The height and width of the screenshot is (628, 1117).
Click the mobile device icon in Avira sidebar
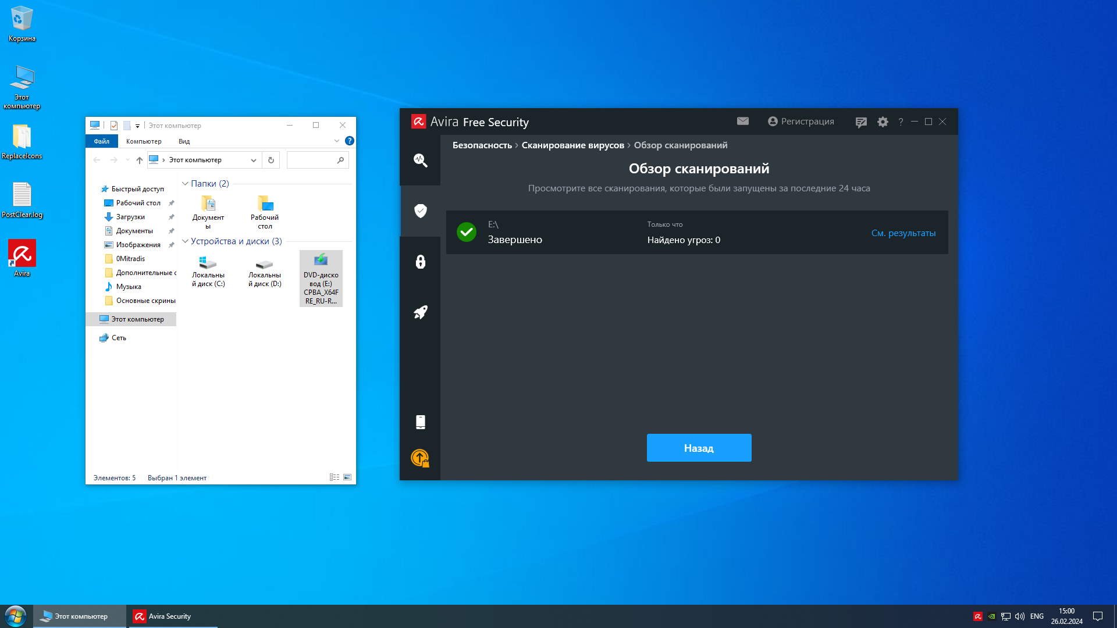[x=420, y=422]
